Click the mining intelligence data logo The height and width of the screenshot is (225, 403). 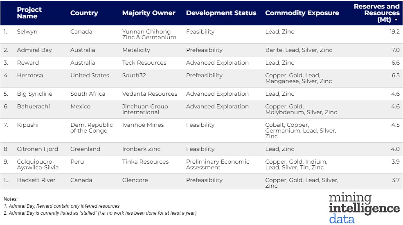[364, 209]
